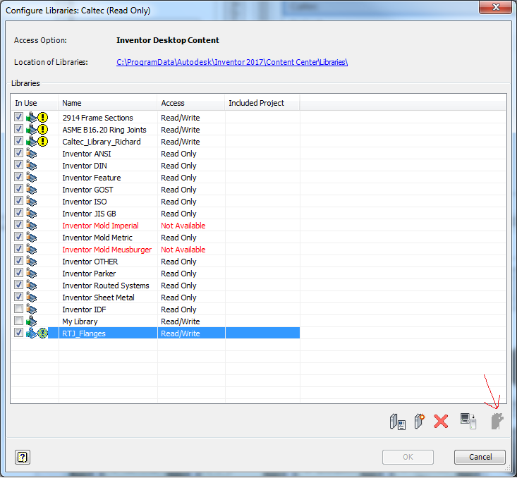Click library icon in Inventor Sheet Metal row
Image resolution: width=517 pixels, height=478 pixels.
[31, 298]
